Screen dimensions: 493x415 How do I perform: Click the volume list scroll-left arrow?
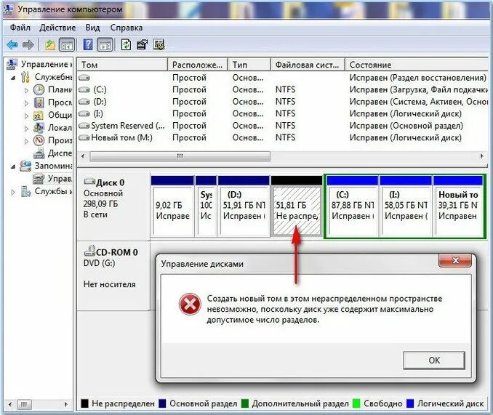(83, 156)
